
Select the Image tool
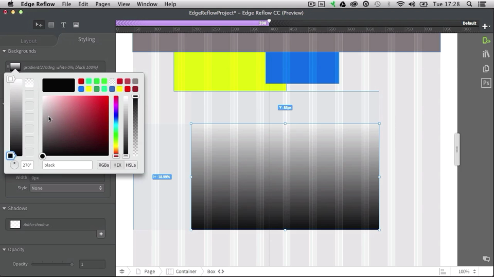(76, 25)
